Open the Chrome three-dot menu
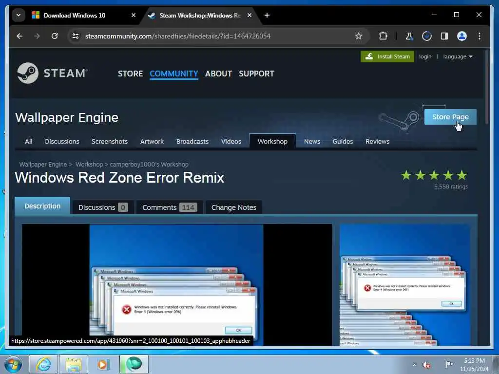This screenshot has width=499, height=374. (x=480, y=36)
